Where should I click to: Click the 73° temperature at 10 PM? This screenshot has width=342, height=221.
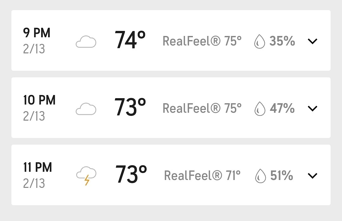pos(130,108)
